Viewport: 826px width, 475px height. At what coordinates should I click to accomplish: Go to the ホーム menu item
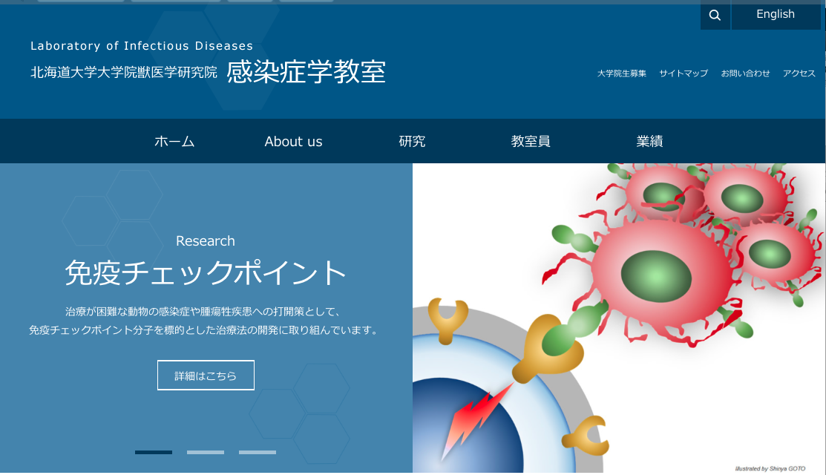click(174, 141)
